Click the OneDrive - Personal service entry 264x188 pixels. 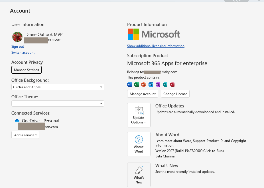click(x=40, y=121)
